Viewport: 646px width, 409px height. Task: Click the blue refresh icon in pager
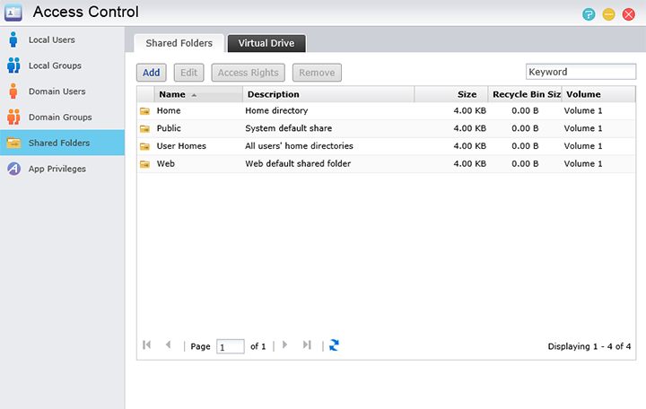pyautogui.click(x=334, y=345)
